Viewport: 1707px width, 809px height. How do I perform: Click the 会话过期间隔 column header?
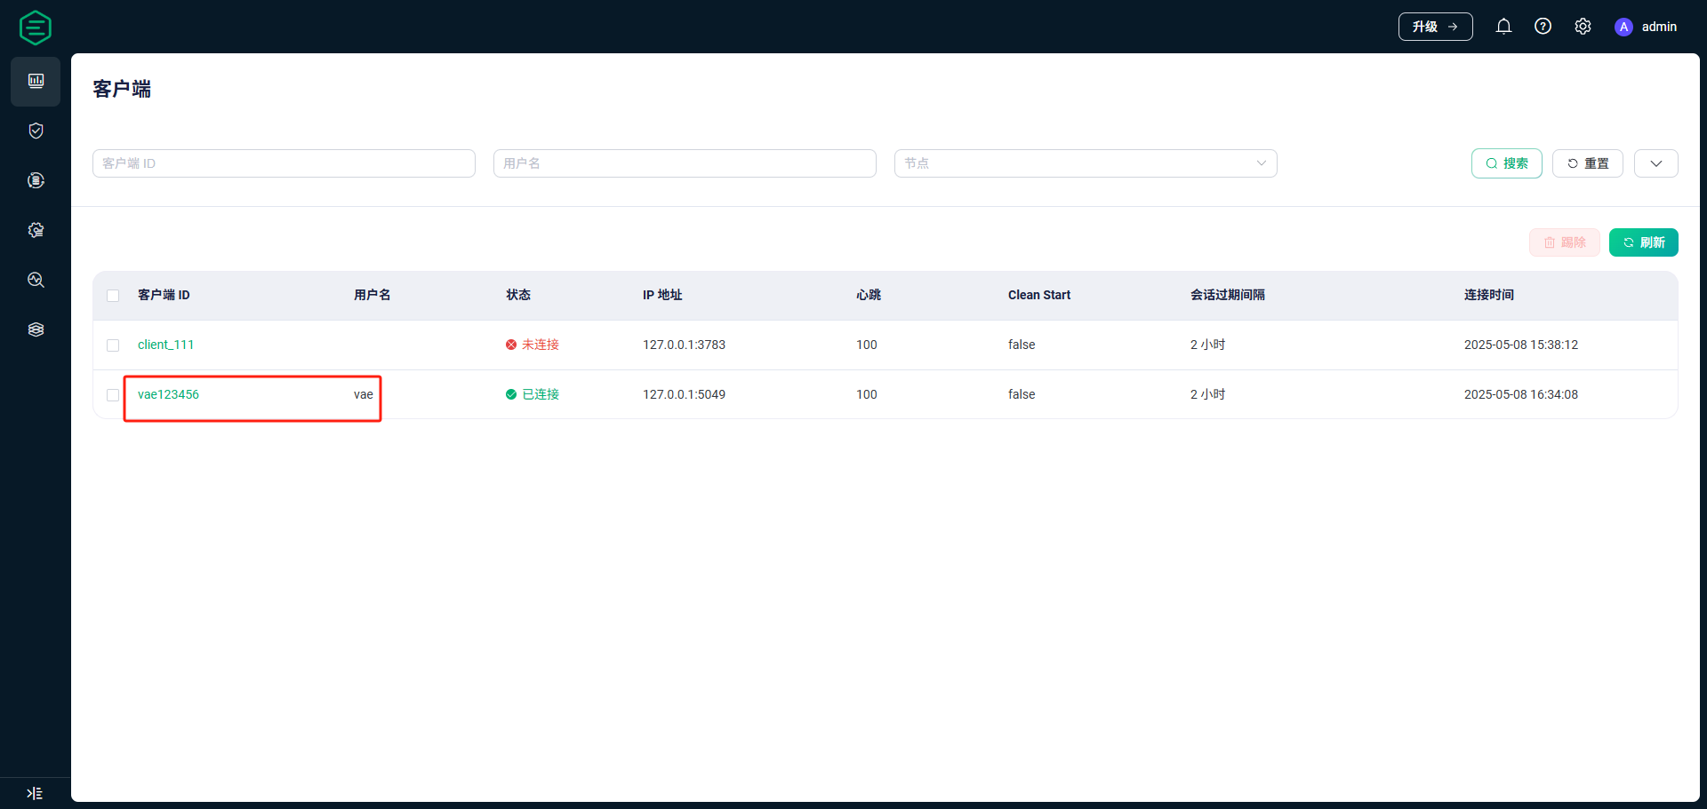[x=1227, y=295]
